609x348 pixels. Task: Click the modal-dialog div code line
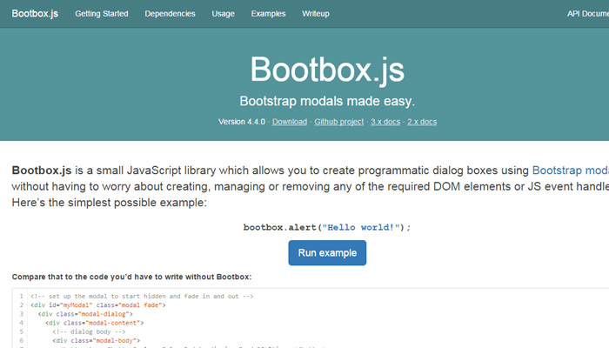[x=85, y=314]
